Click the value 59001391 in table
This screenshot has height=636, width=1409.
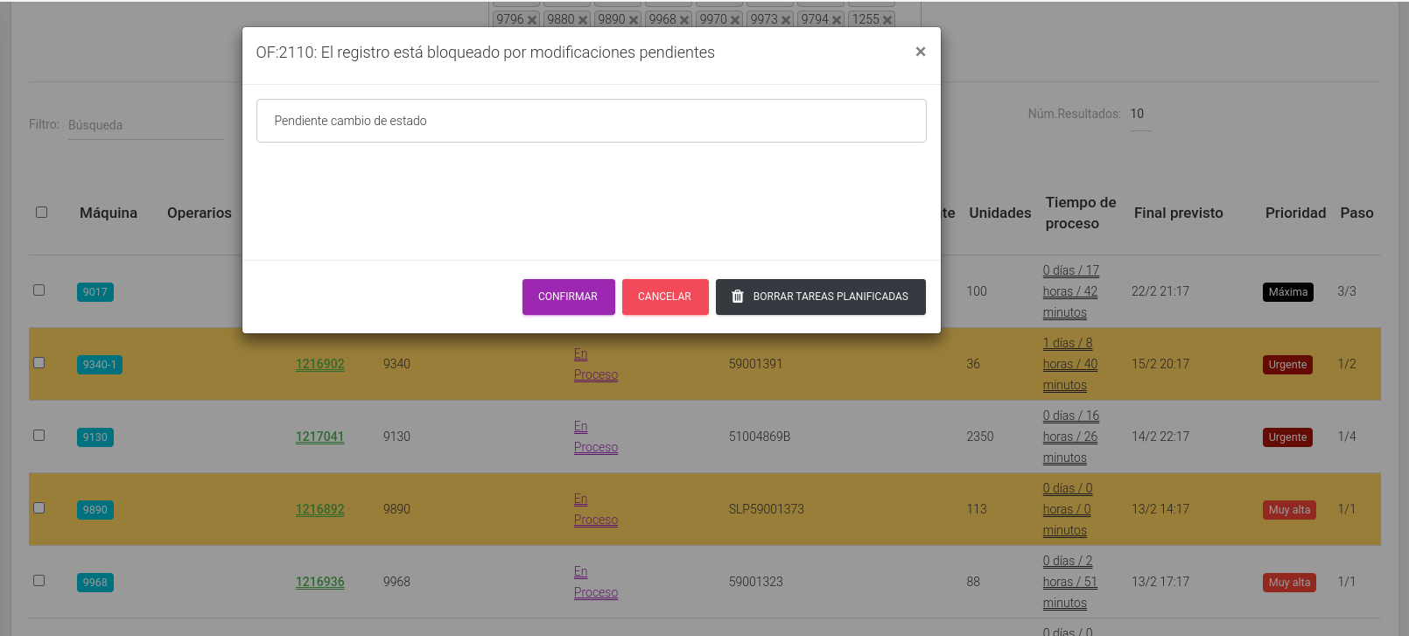[x=755, y=364]
